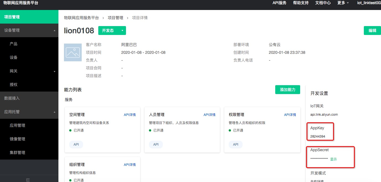Select 应用管理 in the sidebar
This screenshot has height=182, width=381.
coord(29,125)
